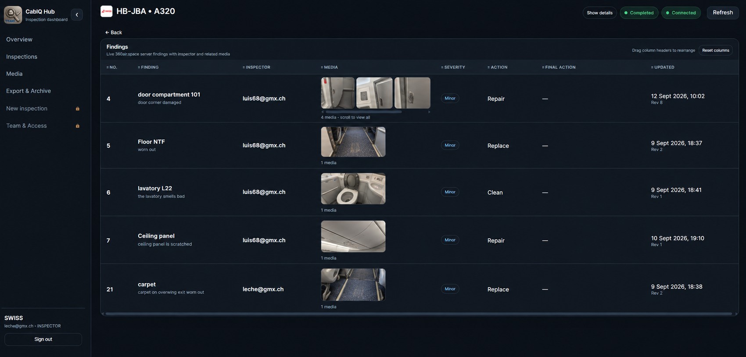Image resolution: width=746 pixels, height=357 pixels.
Task: Click the SEVERITY column header
Action: point(453,67)
